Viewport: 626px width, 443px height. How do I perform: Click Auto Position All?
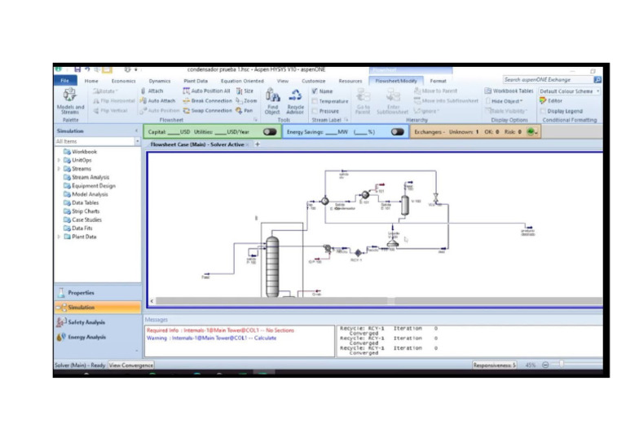[x=206, y=91]
